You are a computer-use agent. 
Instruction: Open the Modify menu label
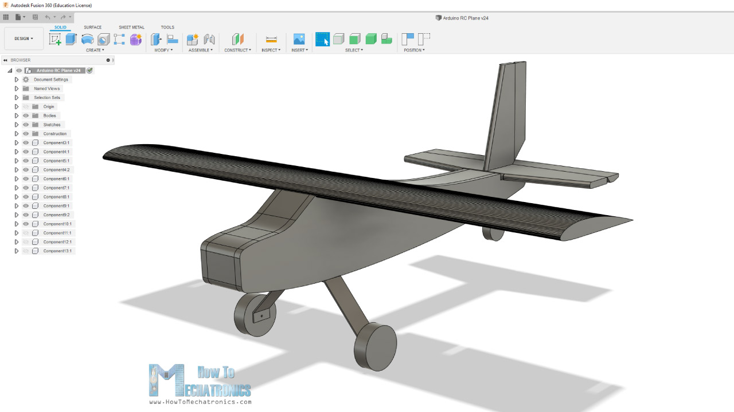(163, 50)
